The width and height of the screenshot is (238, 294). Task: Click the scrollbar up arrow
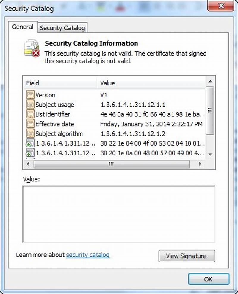(210, 81)
